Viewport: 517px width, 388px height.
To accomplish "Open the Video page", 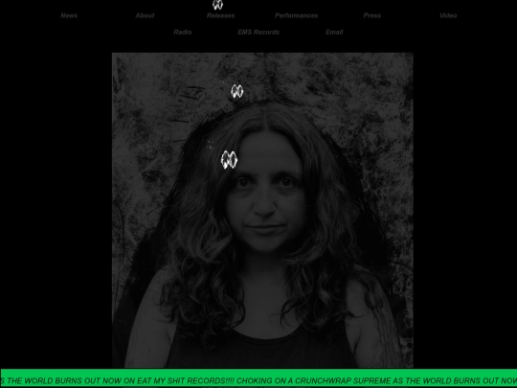I will pyautogui.click(x=448, y=15).
